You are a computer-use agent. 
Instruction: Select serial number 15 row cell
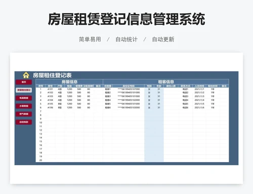point(40,141)
